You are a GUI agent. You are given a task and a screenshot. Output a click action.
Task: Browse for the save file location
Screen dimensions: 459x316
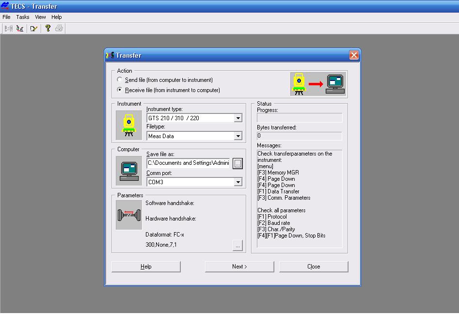pyautogui.click(x=237, y=163)
